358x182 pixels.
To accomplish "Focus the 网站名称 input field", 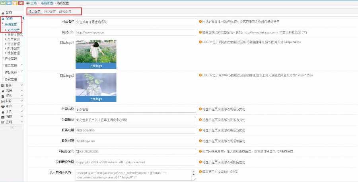I will (136, 22).
